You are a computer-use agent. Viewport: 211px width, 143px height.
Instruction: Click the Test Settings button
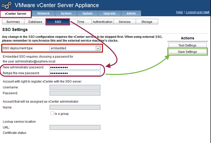point(187,45)
